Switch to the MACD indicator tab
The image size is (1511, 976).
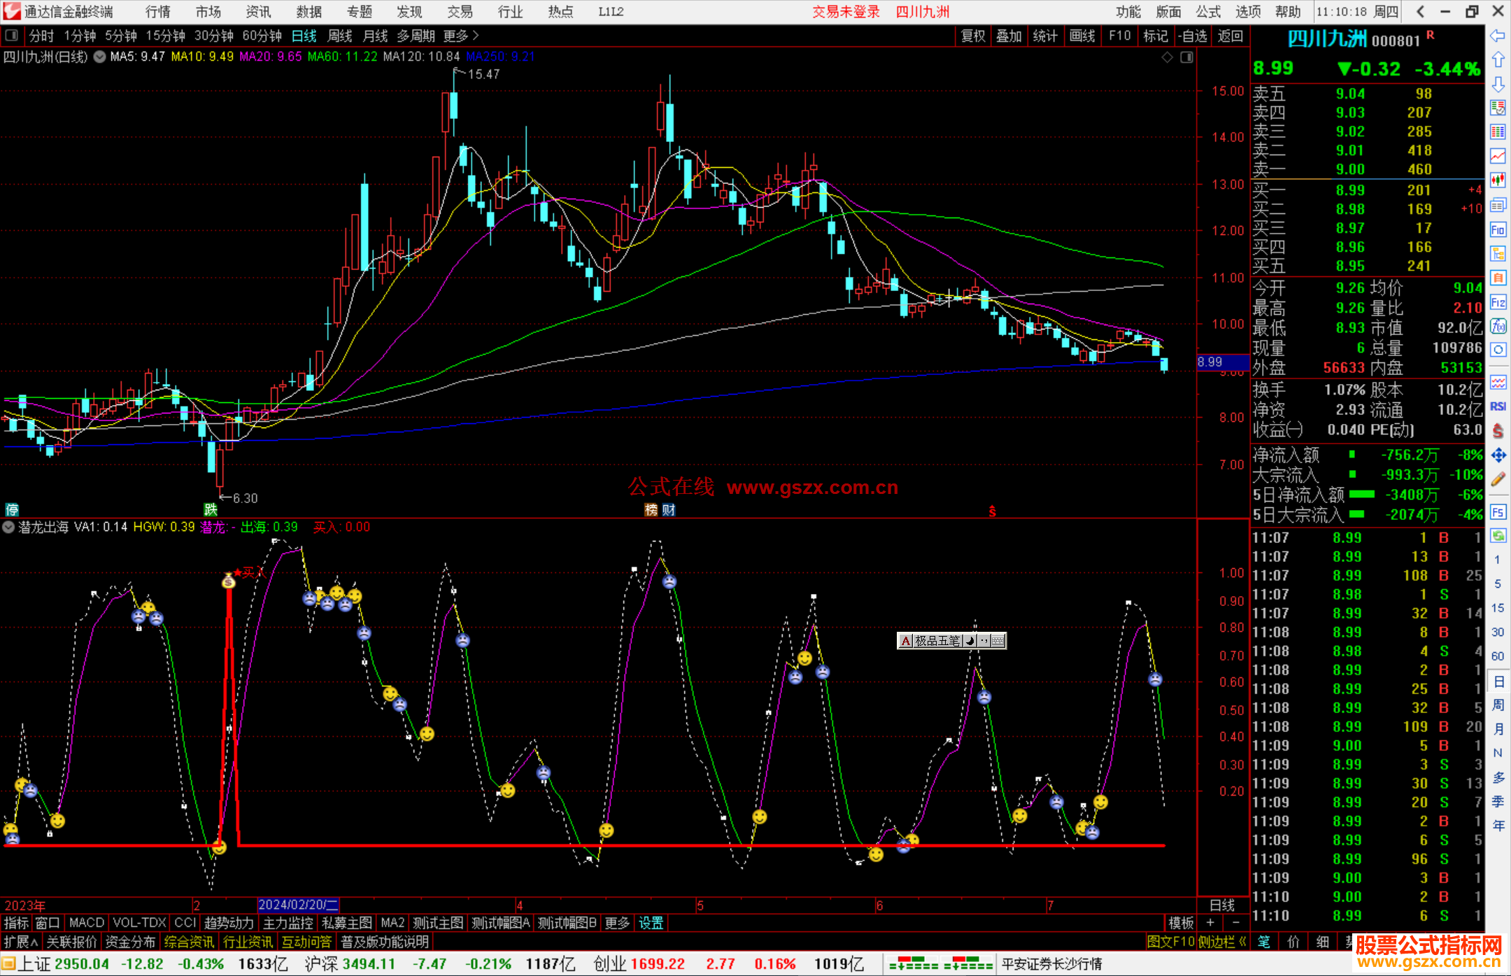(87, 923)
